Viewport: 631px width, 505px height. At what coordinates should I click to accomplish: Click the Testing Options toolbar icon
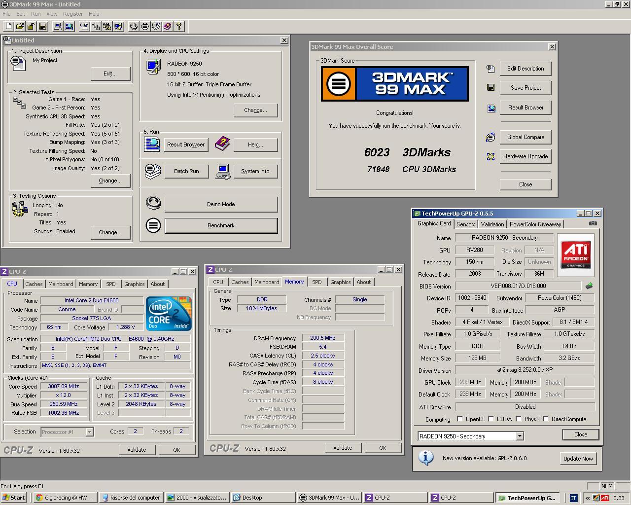point(107,26)
